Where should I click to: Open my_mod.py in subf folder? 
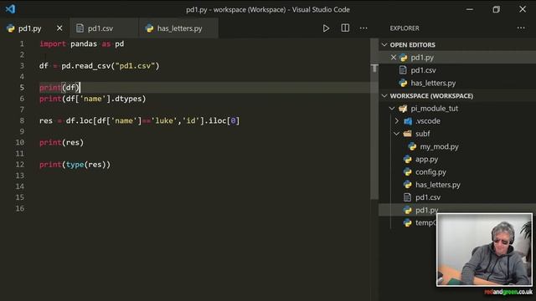457,147
